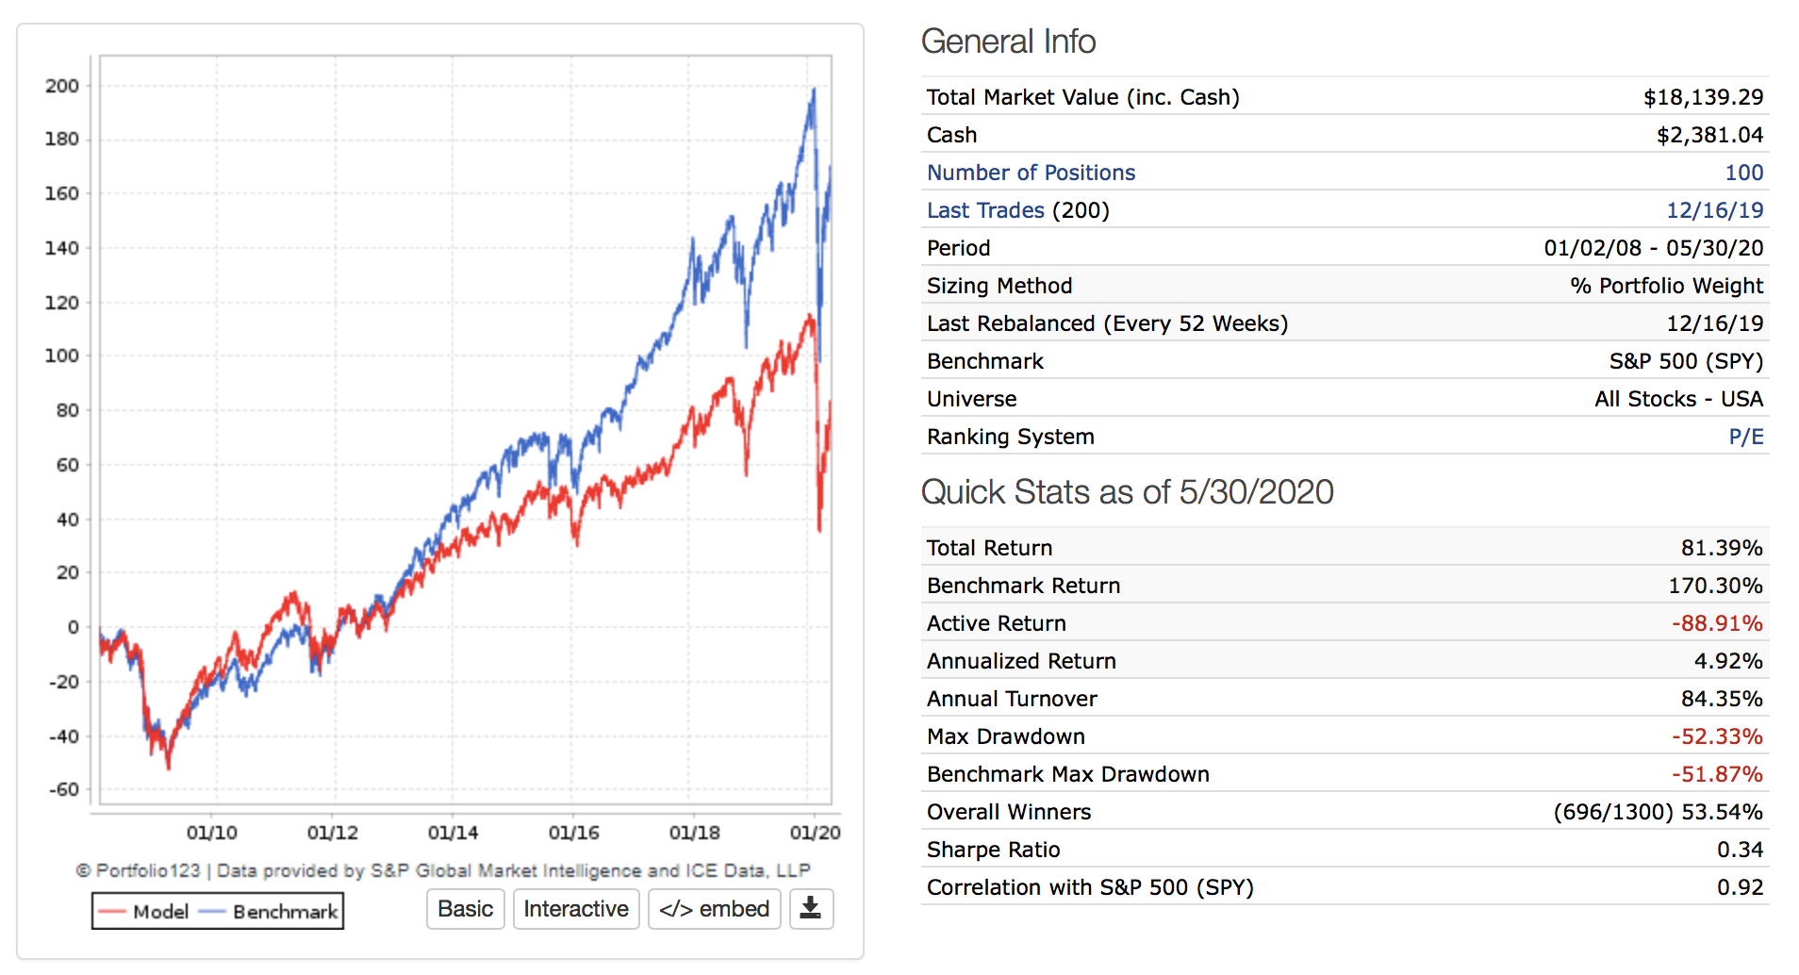
Task: Click the positions count value 100
Action: coord(1743,173)
